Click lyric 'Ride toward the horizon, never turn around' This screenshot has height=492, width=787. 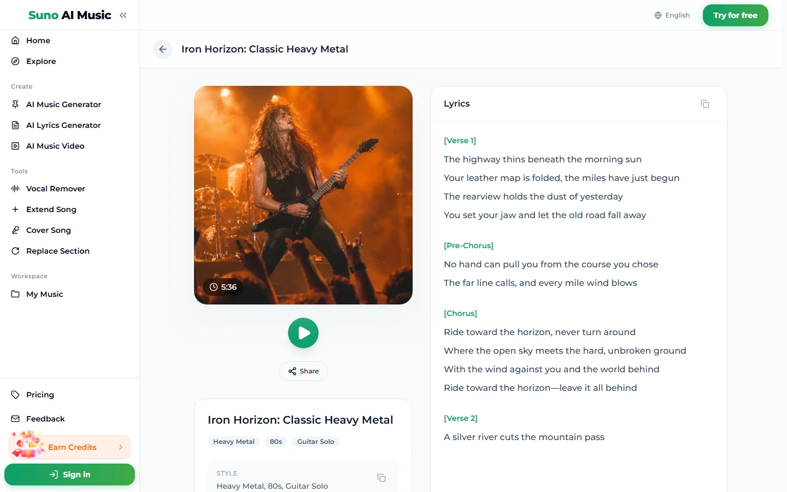click(x=539, y=332)
